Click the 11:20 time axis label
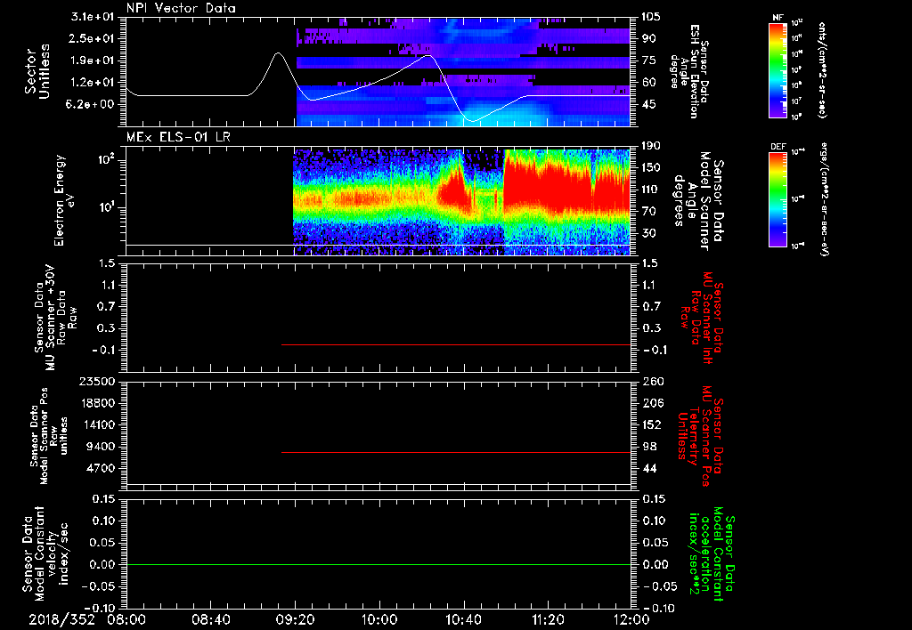This screenshot has width=912, height=630. tap(548, 619)
